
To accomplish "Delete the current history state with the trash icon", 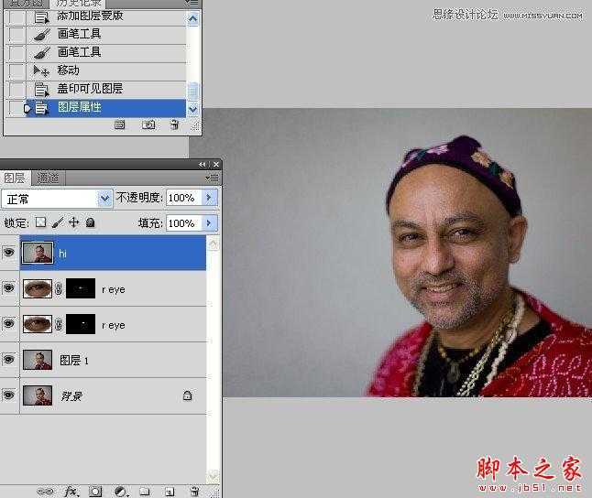I will pyautogui.click(x=174, y=124).
